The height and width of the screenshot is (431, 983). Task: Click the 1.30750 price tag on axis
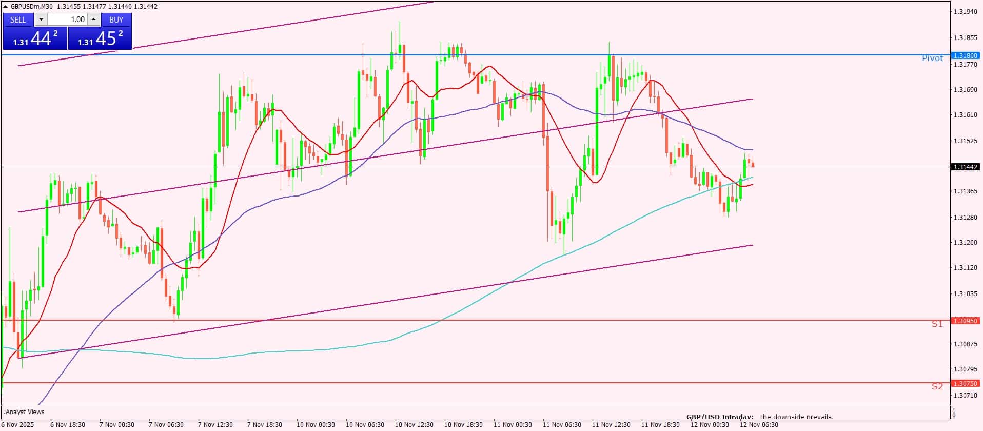965,383
